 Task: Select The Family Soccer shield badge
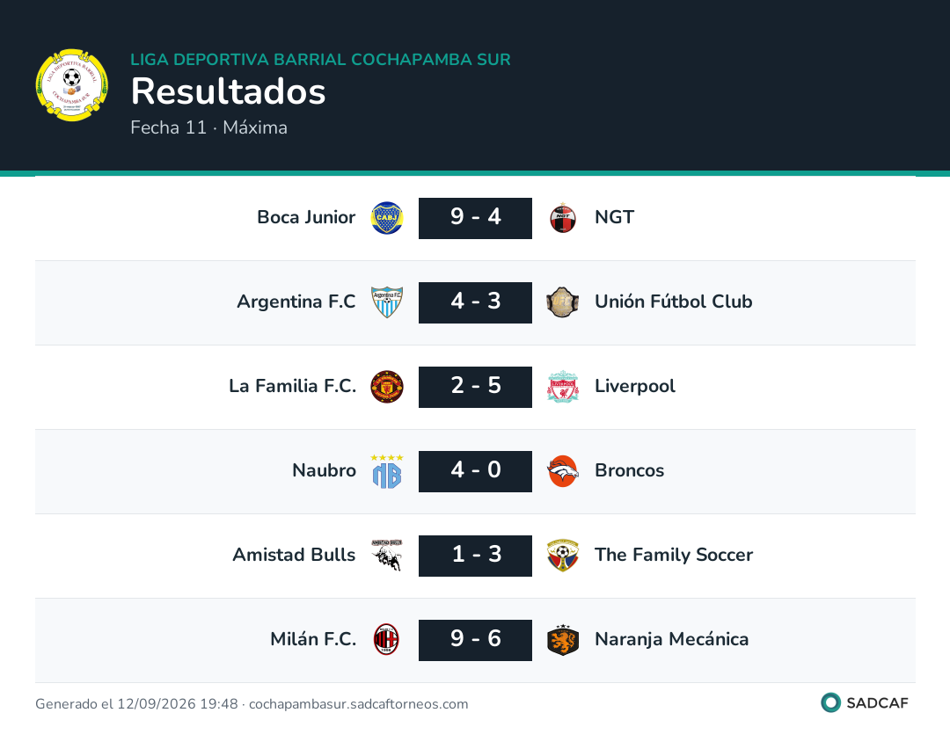tap(563, 556)
